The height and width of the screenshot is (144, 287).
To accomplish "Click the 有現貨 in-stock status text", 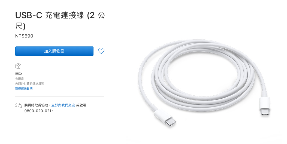I will [x=19, y=79].
